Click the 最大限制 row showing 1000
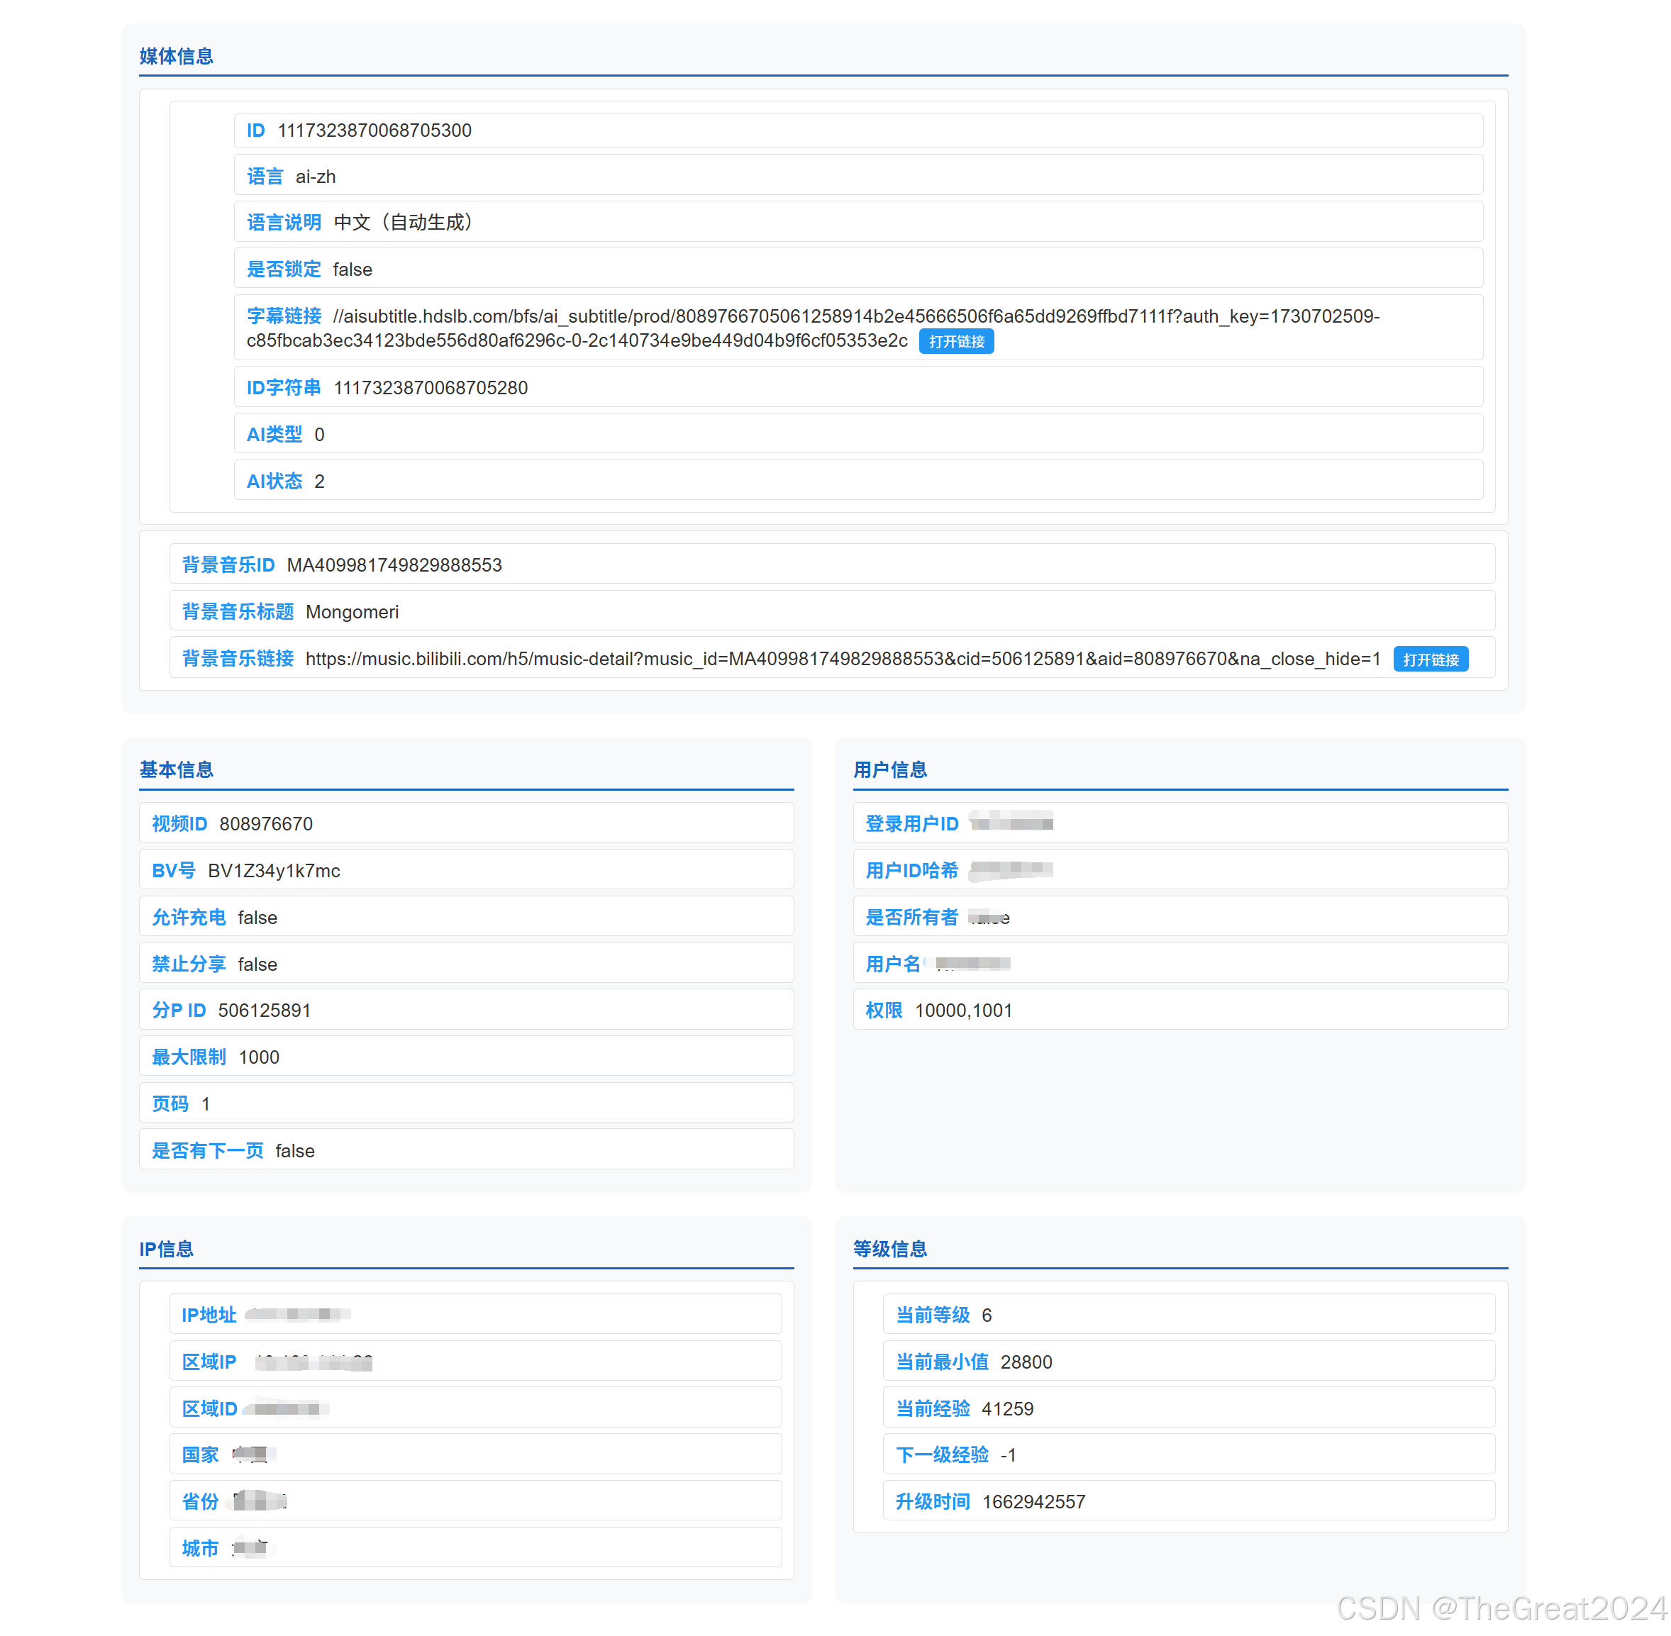The width and height of the screenshot is (1671, 1636). (258, 1057)
